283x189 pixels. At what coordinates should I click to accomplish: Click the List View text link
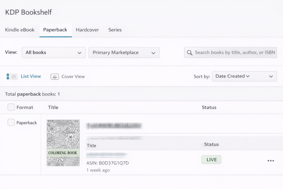tap(31, 76)
